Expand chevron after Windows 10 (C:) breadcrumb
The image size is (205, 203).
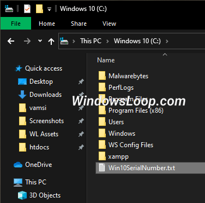click(x=167, y=41)
